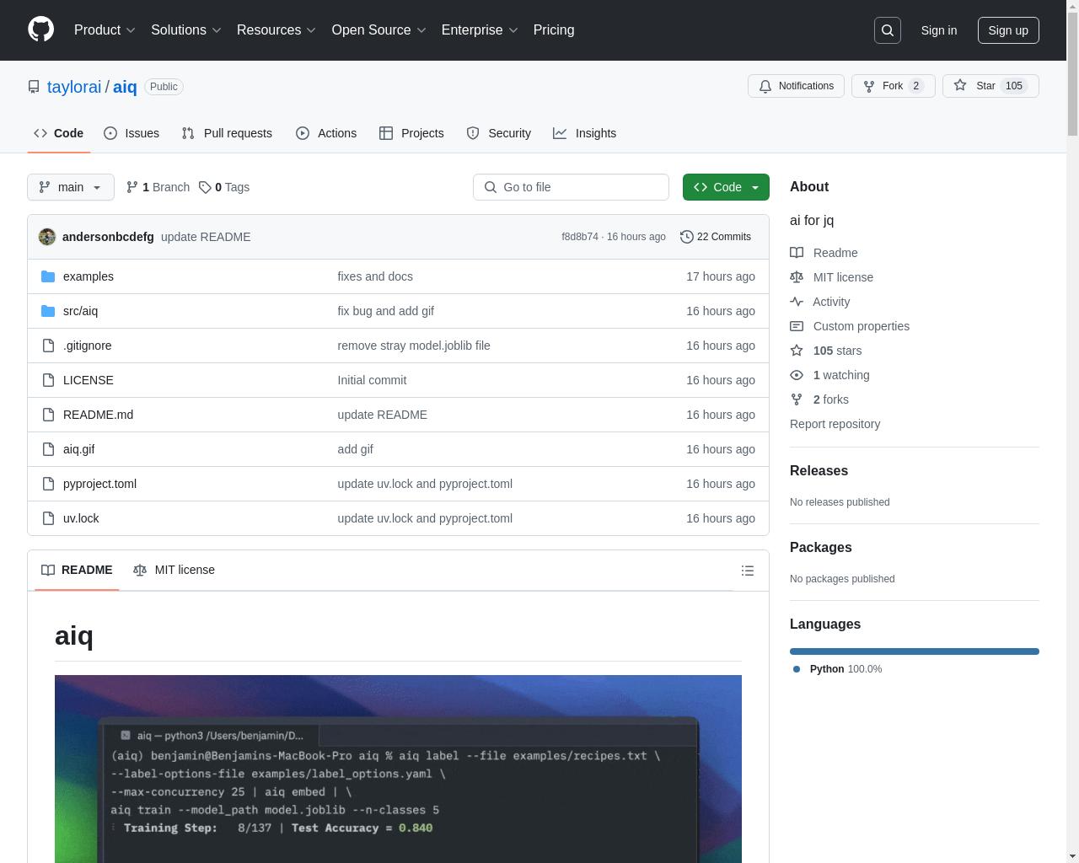Switch to the Pull requests tab
This screenshot has width=1079, height=863.
(x=227, y=133)
